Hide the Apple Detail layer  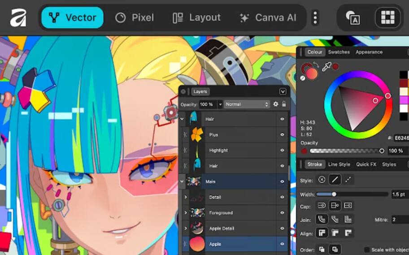click(x=282, y=229)
